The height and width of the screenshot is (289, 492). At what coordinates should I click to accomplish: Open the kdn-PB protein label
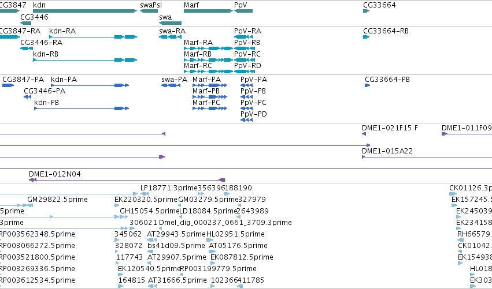46,103
